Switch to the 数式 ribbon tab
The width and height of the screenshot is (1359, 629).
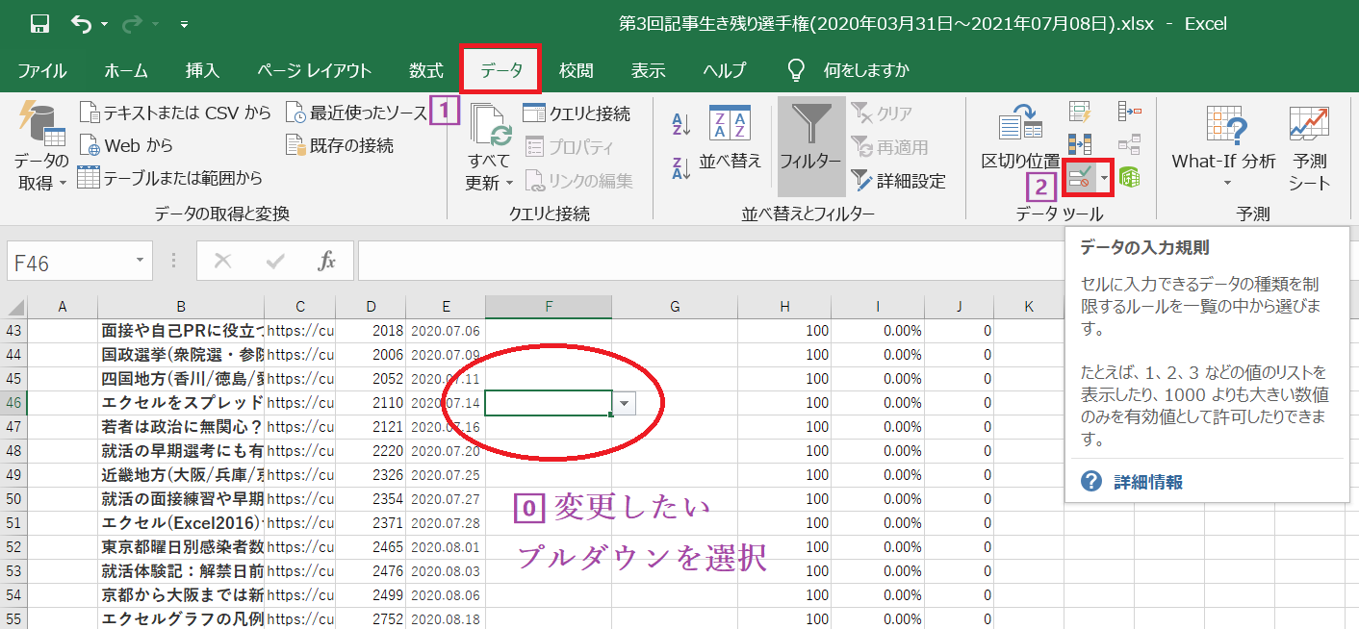(x=423, y=69)
